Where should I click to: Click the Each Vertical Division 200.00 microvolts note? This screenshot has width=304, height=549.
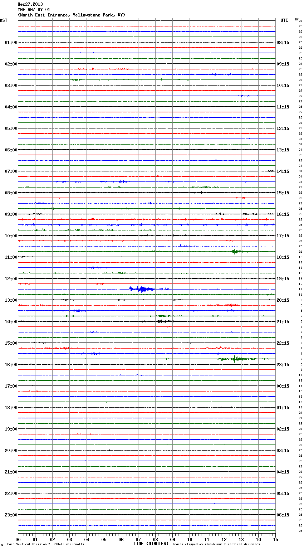46,544
